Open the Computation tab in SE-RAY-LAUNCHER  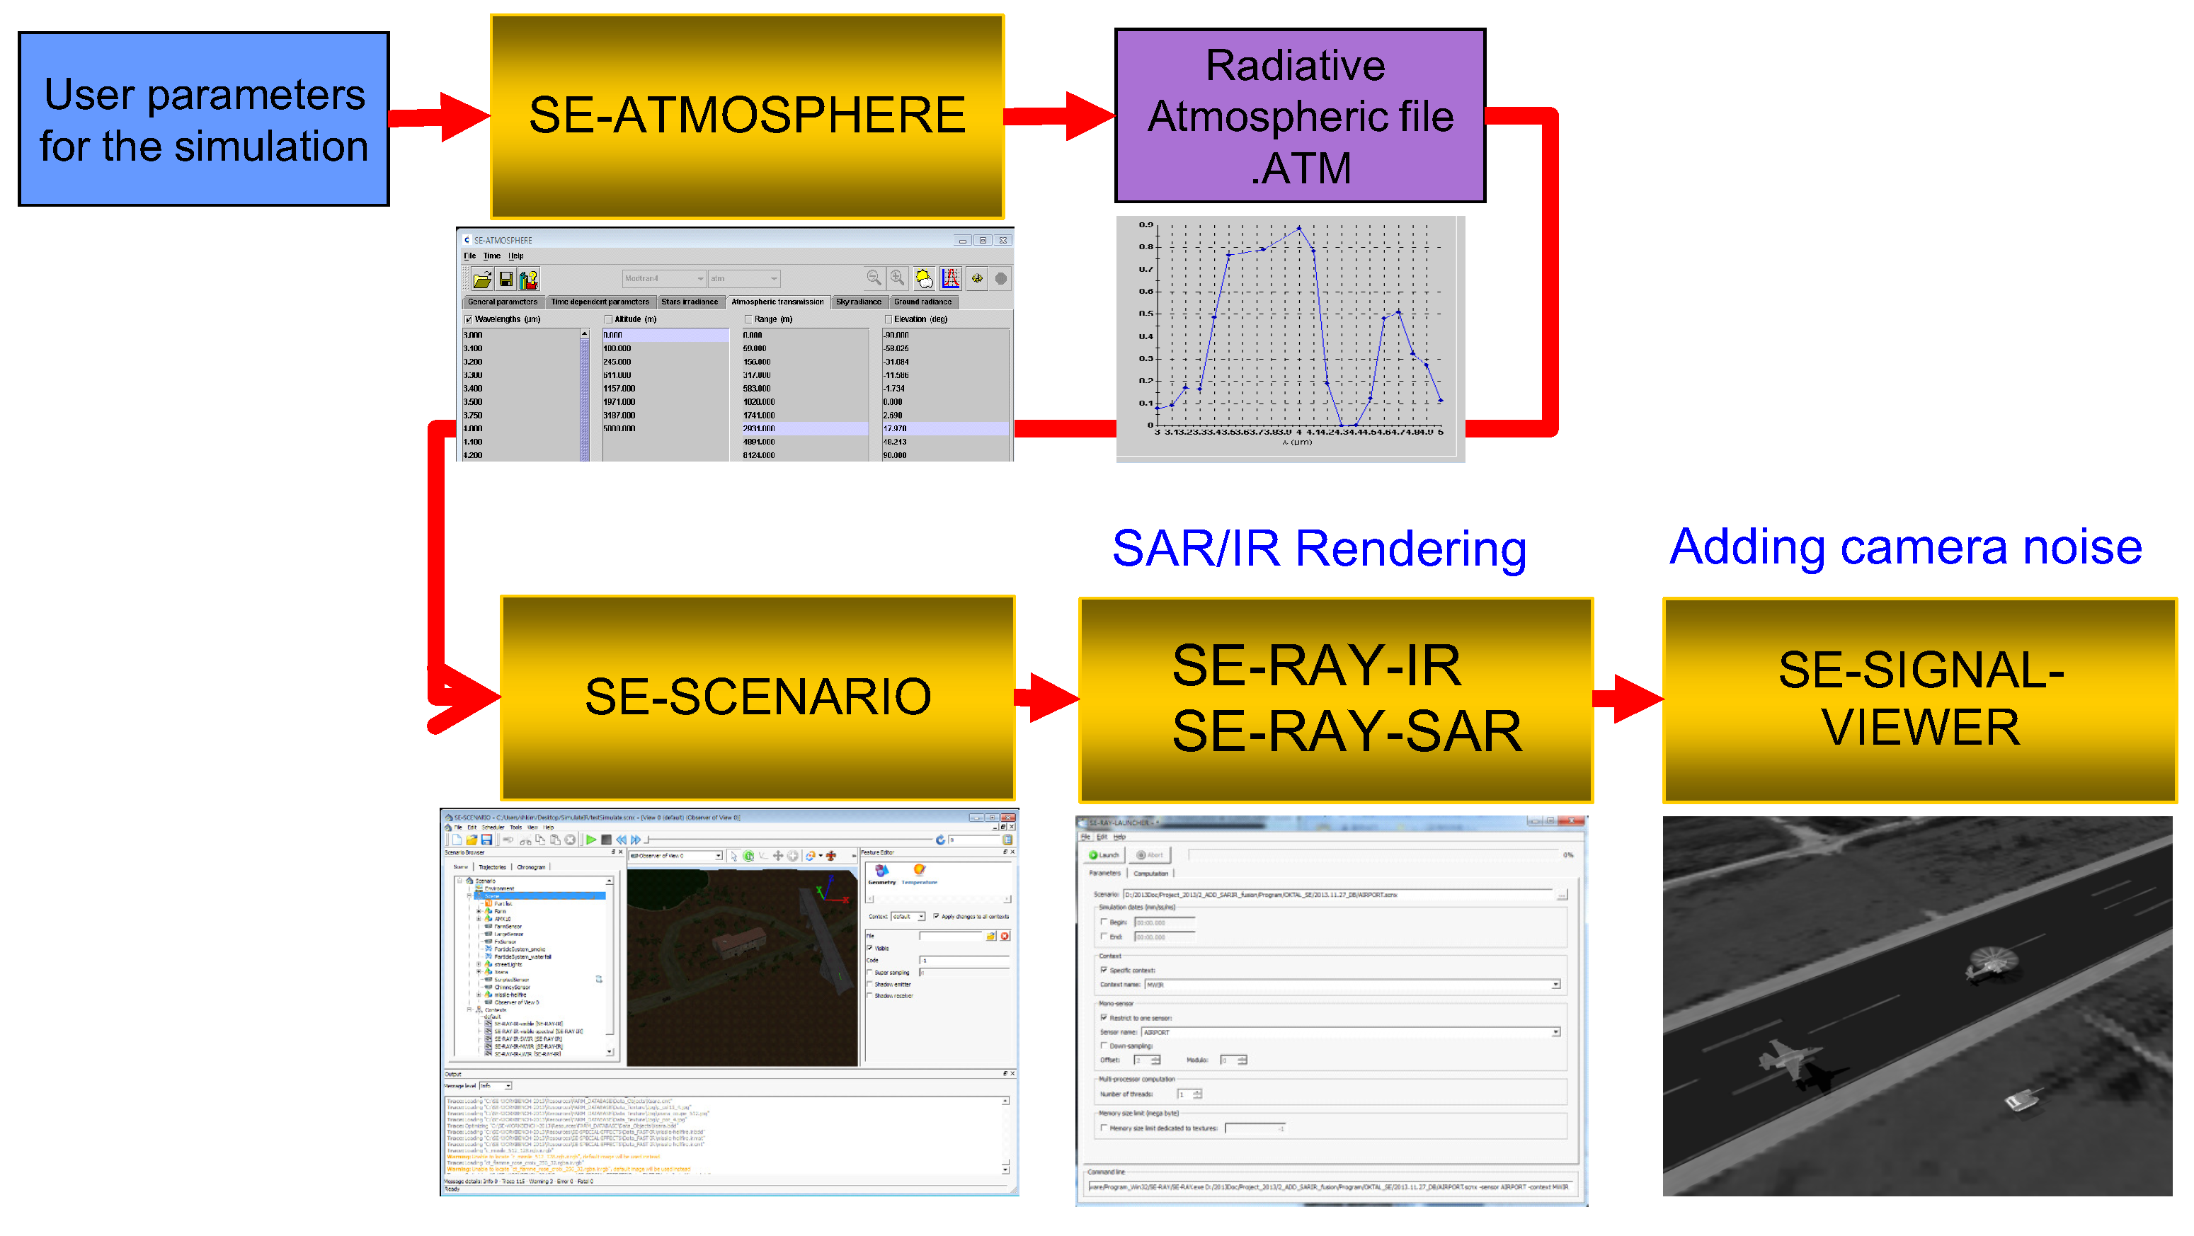point(1151,873)
